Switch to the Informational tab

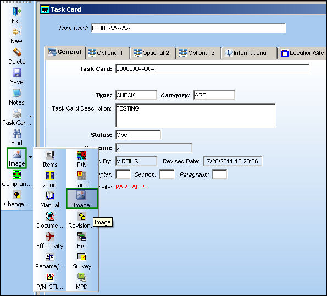point(249,53)
